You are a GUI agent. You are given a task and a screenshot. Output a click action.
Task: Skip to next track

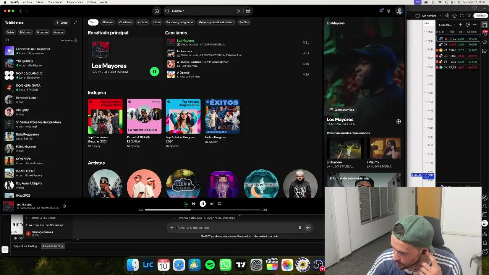pos(212,204)
